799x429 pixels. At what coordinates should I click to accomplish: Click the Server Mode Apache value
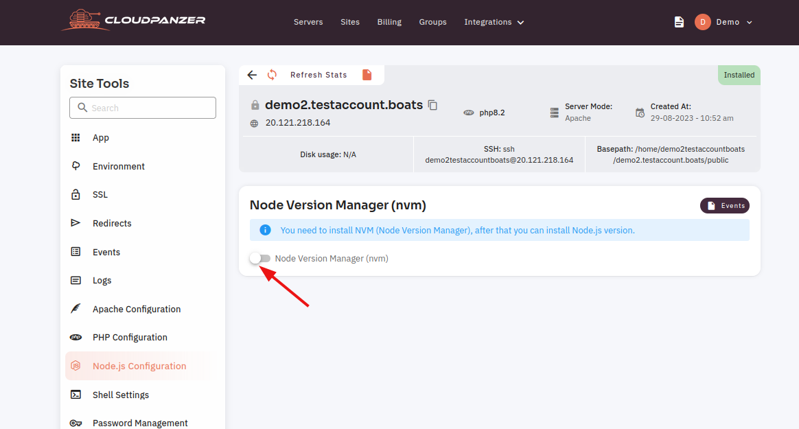point(578,118)
